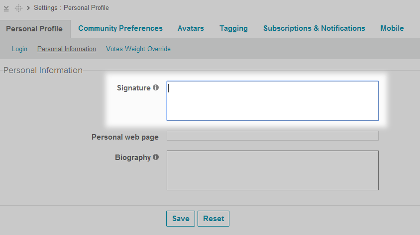Switch to the Mobile tab
This screenshot has width=420, height=235.
point(392,28)
